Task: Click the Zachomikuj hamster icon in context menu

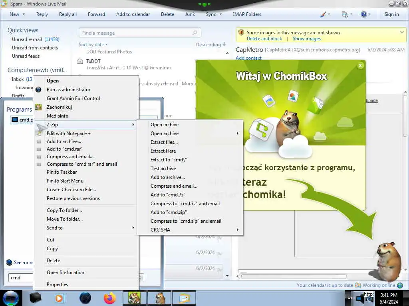Action: pyautogui.click(x=38, y=107)
